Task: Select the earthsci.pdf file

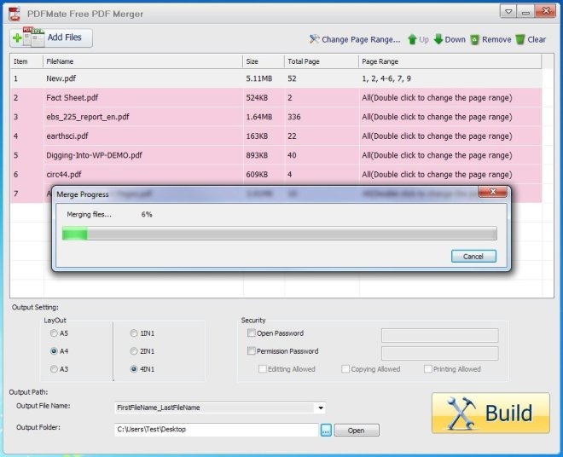Action: tap(276, 136)
